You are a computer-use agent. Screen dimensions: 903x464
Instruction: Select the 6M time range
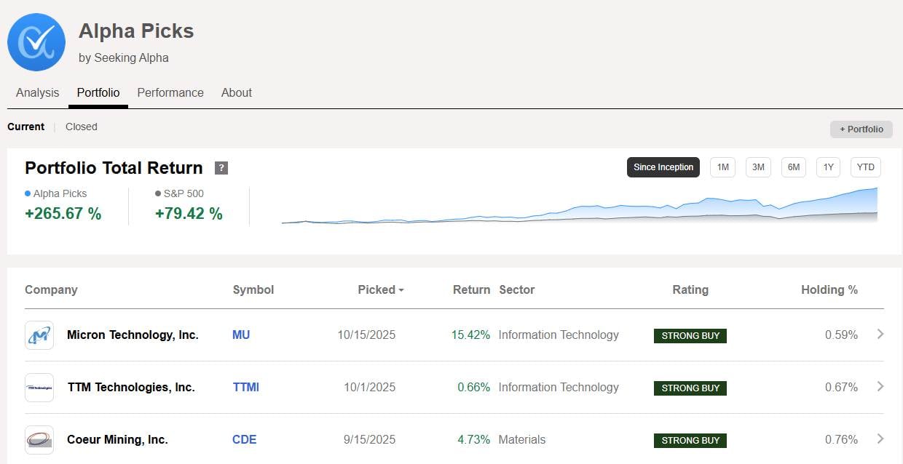coord(794,167)
